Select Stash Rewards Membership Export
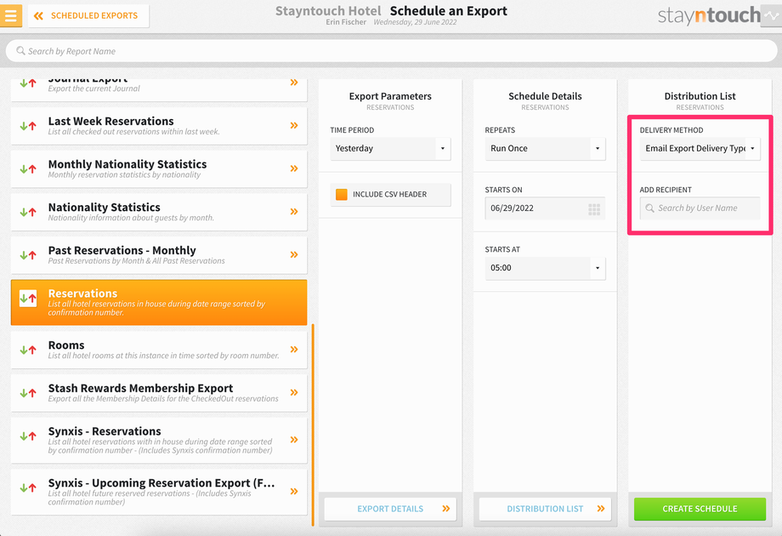The image size is (782, 536). click(159, 392)
